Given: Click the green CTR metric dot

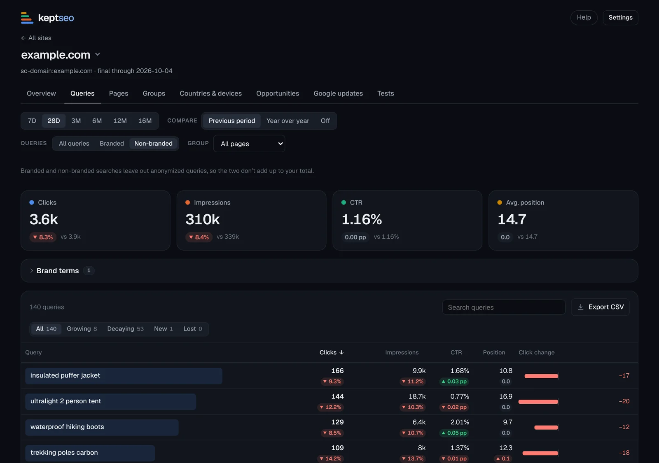Looking at the screenshot, I should [344, 202].
